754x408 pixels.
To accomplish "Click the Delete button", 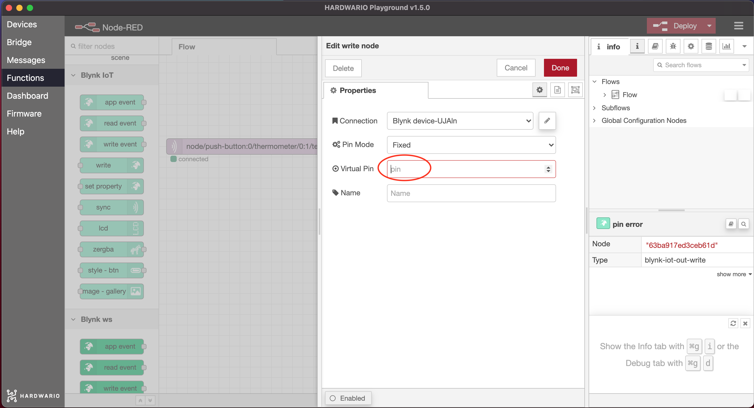I will click(343, 68).
